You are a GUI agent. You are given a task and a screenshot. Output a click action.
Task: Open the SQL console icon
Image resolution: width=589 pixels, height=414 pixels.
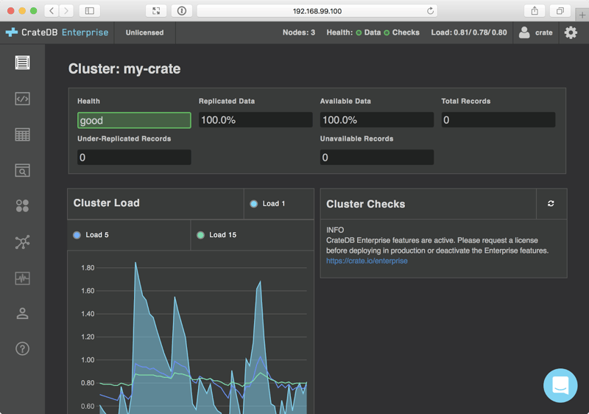coord(22,99)
